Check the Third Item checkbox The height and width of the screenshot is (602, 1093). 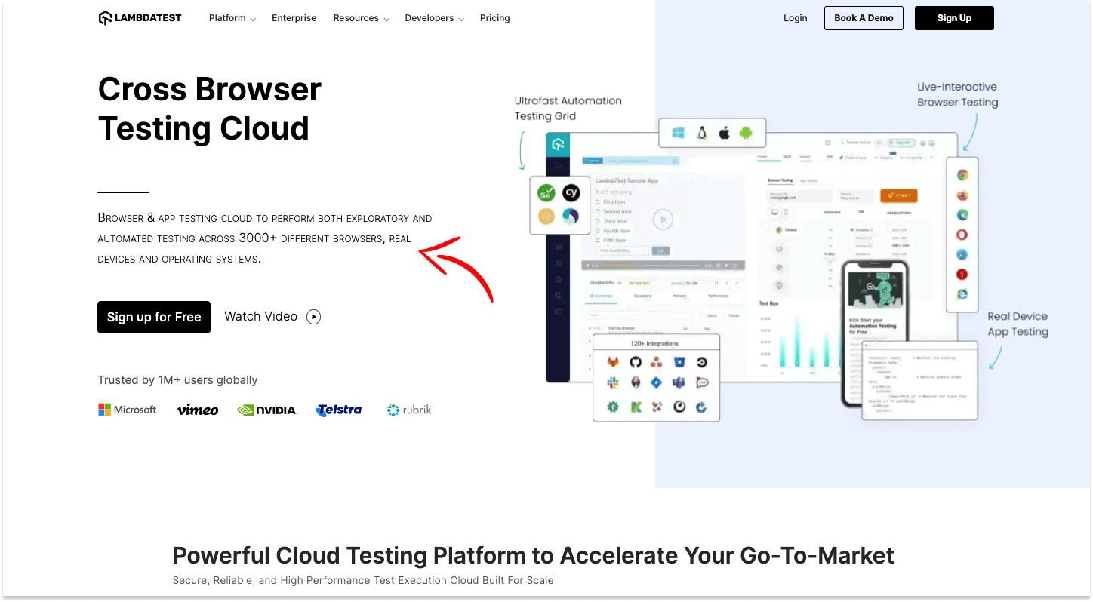click(598, 221)
